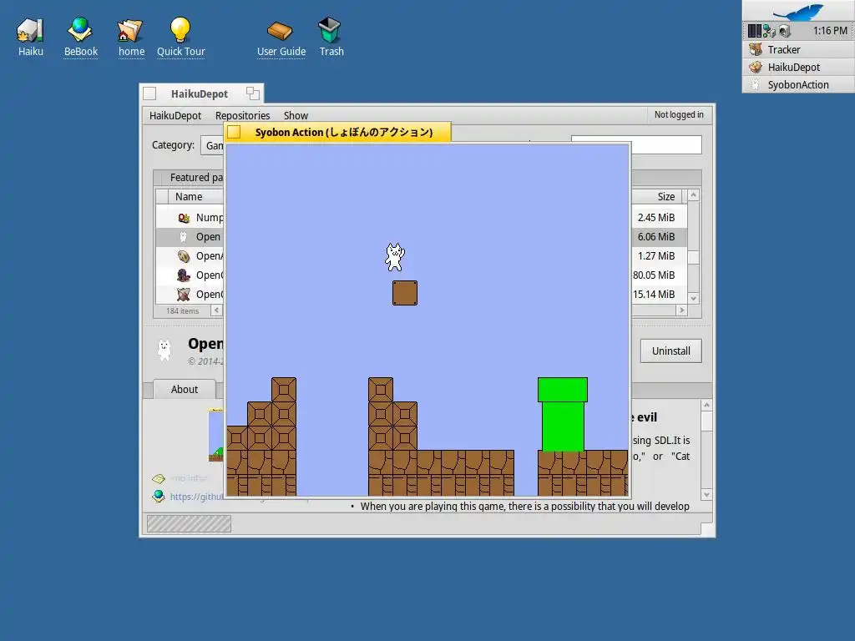Click the Haiku leaf logo in Deskbar

coord(798,11)
